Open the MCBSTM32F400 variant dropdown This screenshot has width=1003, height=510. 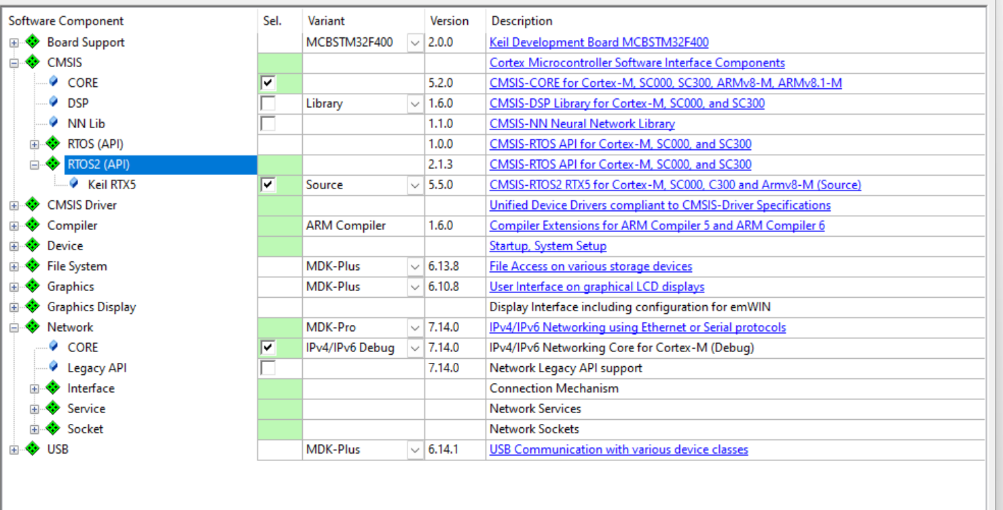tap(415, 43)
